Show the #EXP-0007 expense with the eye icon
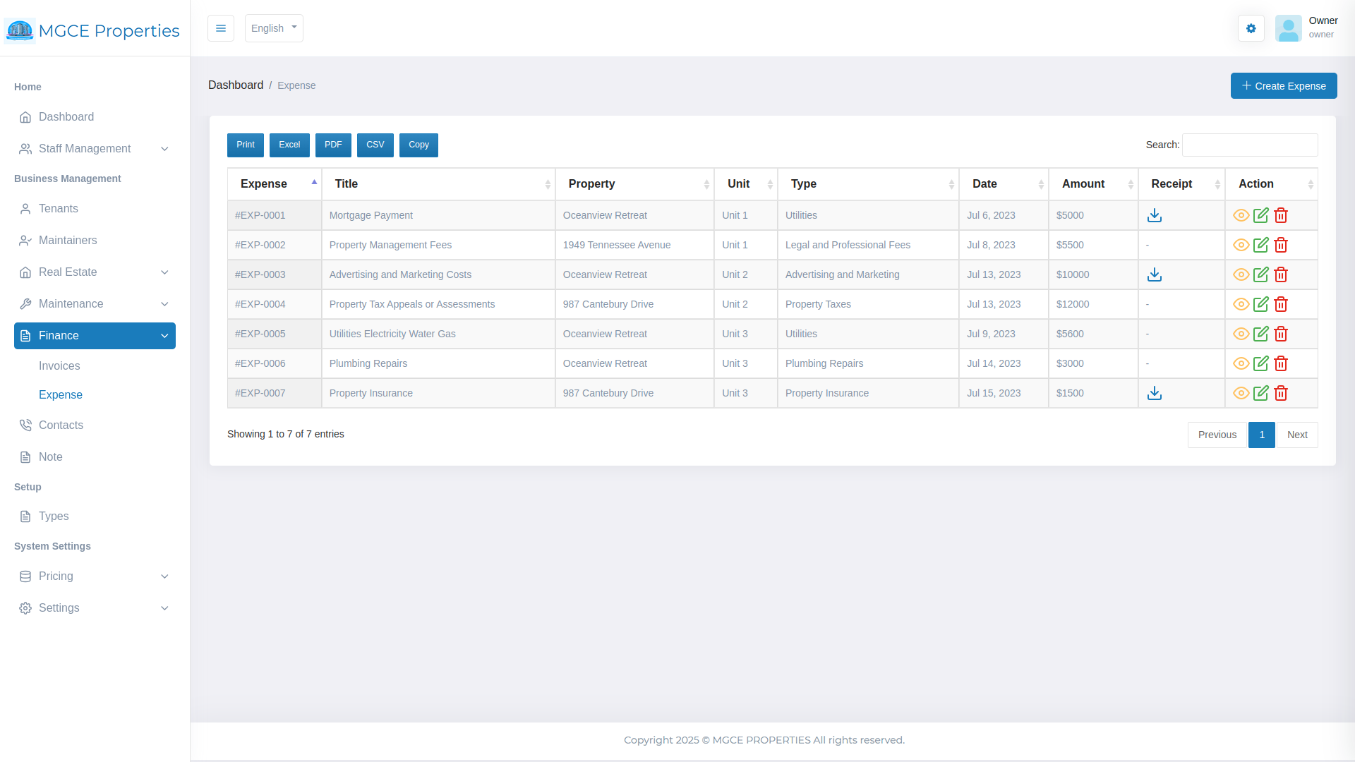The image size is (1355, 762). click(x=1241, y=393)
